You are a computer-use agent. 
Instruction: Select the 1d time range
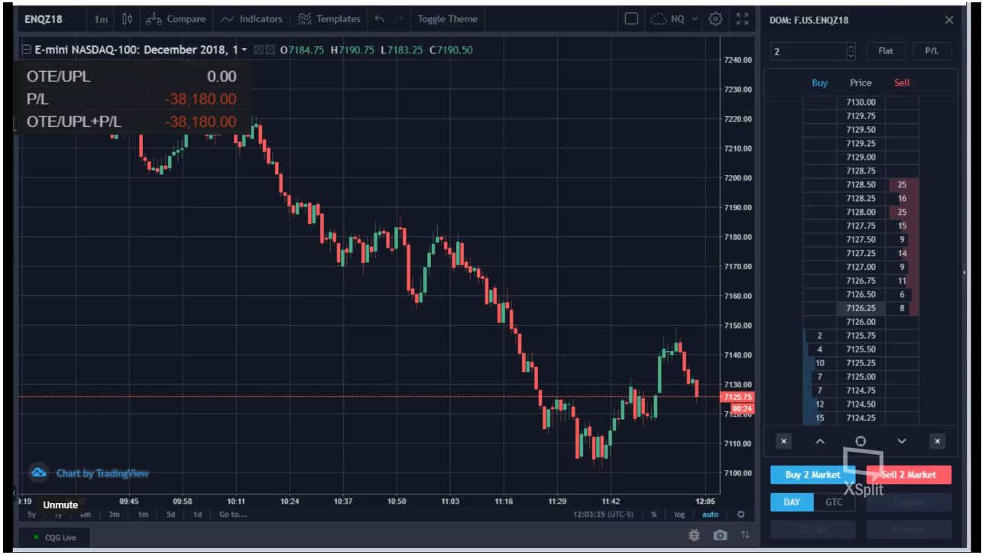(x=197, y=514)
